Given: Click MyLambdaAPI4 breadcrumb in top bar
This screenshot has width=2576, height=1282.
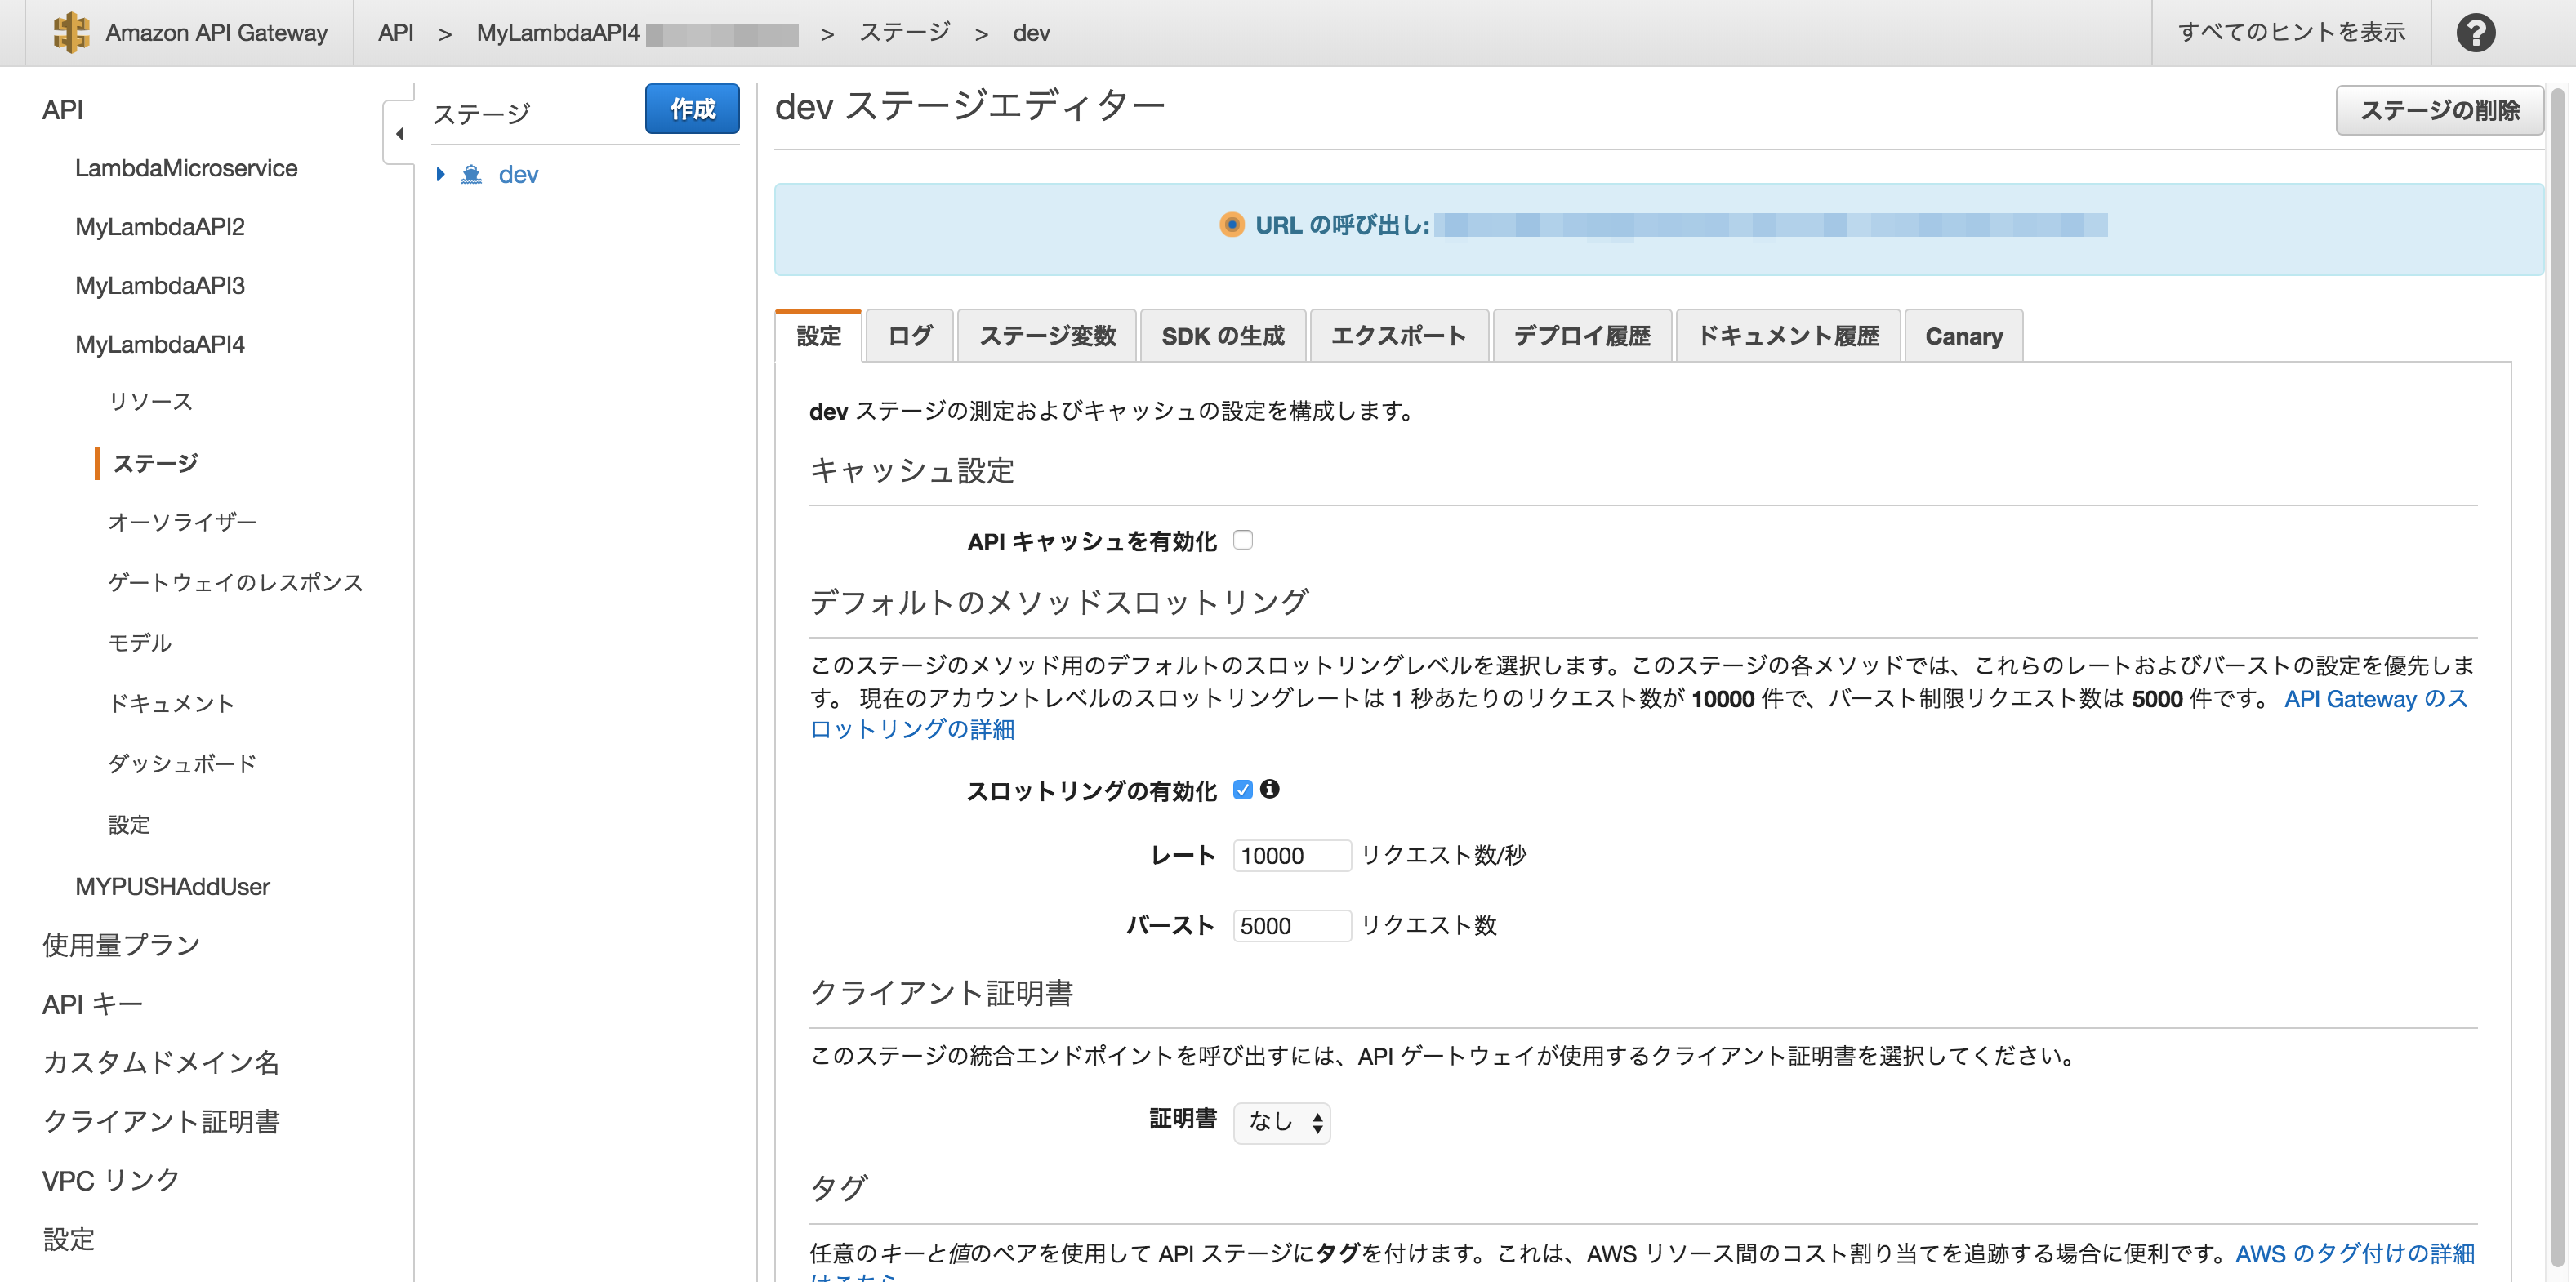Looking at the screenshot, I should click(557, 33).
